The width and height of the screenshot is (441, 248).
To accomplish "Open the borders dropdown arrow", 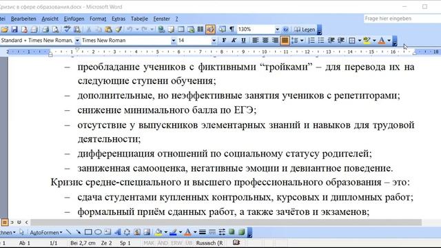I will click(360, 41).
